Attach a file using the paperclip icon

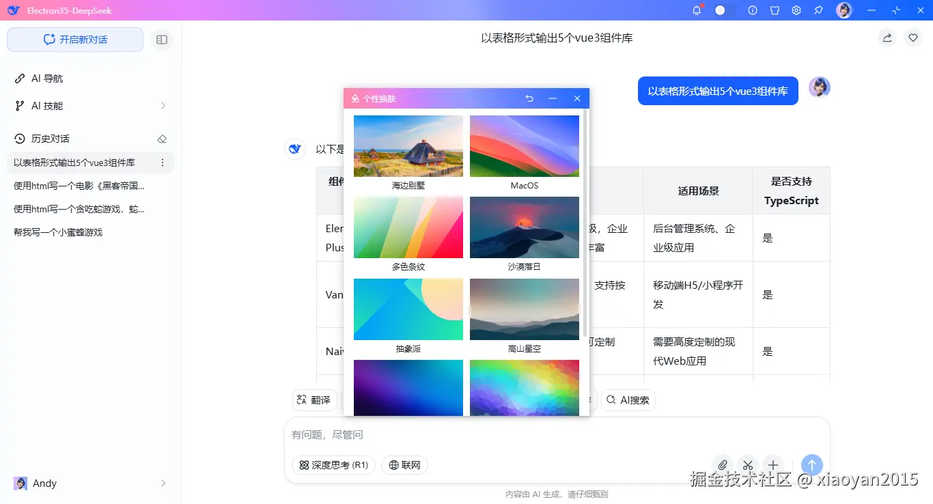point(723,465)
